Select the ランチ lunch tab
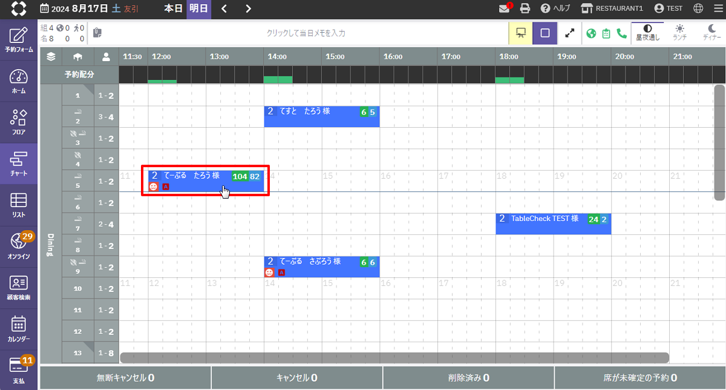 tap(679, 33)
